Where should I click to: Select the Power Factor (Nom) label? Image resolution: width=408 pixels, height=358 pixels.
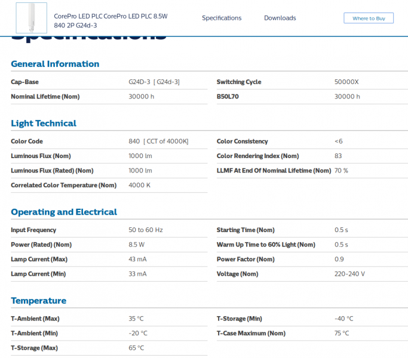pyautogui.click(x=246, y=260)
